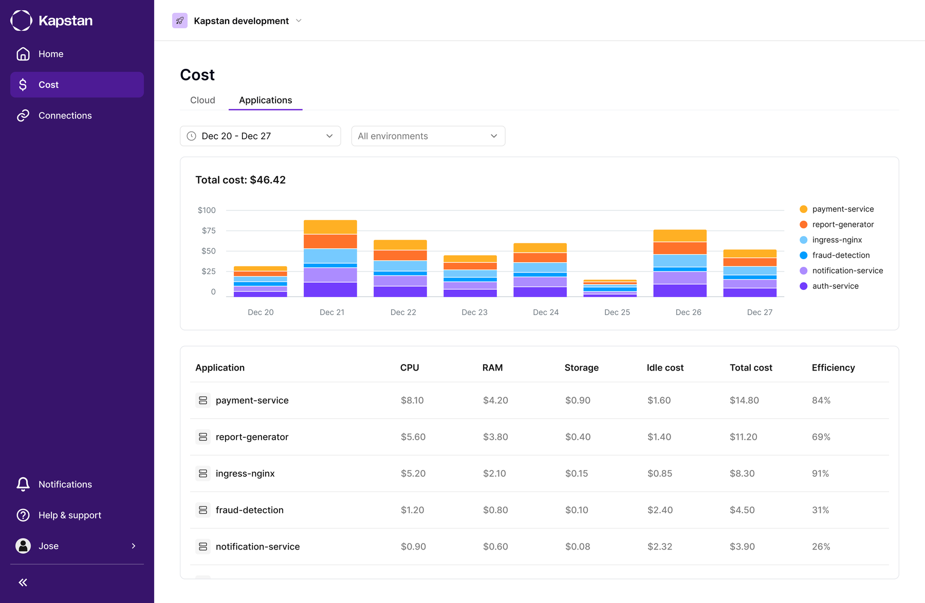Screen dimensions: 925x603
Task: Switch to the Cloud tab
Action: coord(202,100)
